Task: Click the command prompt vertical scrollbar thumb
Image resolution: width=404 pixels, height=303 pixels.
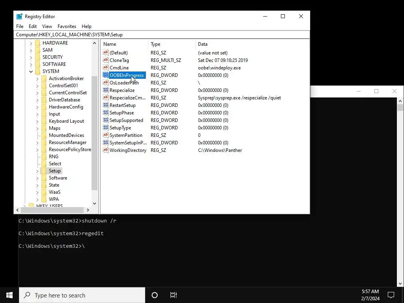Action: pyautogui.click(x=400, y=107)
